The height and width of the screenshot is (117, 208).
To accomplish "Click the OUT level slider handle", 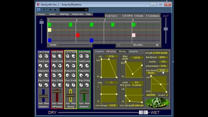I will click(166, 29).
